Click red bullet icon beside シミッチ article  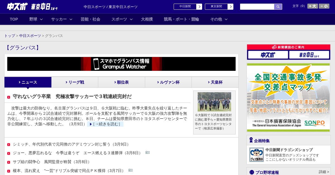point(9,145)
